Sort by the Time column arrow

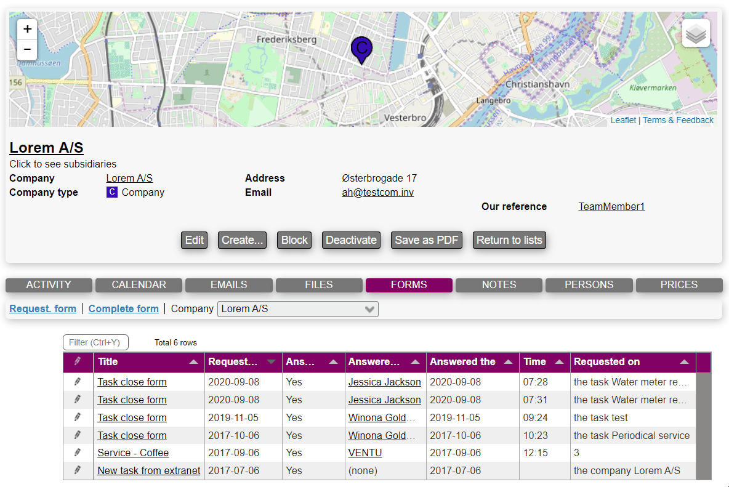(559, 362)
